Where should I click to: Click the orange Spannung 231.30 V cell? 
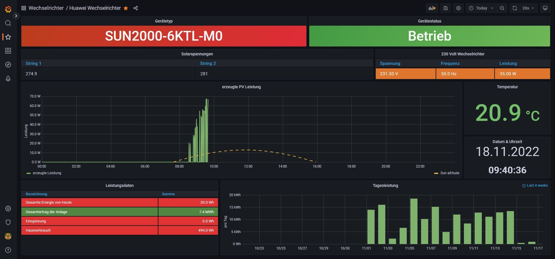[405, 74]
